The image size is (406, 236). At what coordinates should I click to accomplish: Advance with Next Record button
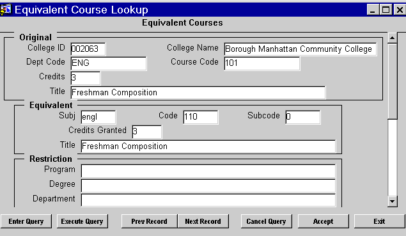(203, 221)
